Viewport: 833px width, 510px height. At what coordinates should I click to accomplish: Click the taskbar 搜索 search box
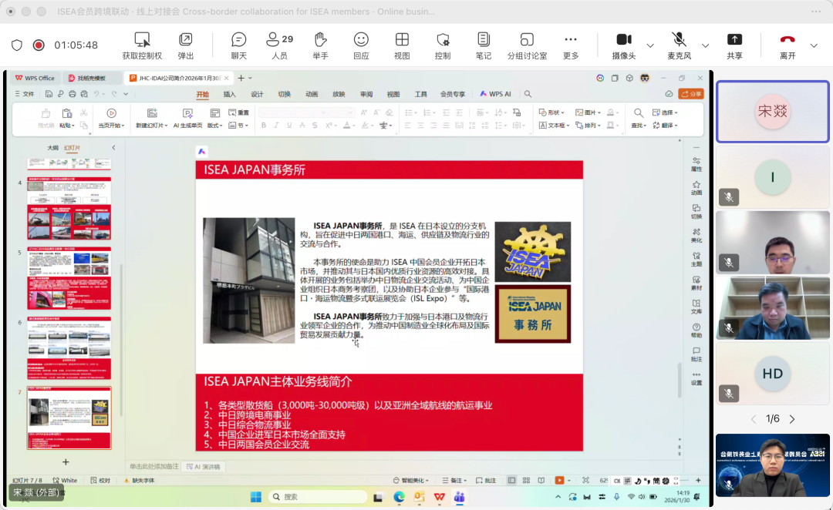[x=317, y=497]
